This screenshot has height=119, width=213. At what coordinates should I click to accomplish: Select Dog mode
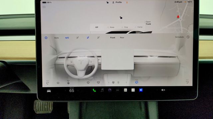coord(125,27)
